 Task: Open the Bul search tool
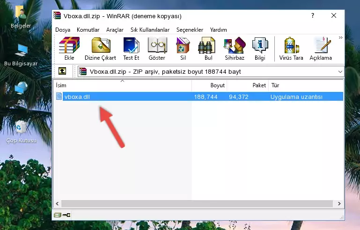pos(208,49)
